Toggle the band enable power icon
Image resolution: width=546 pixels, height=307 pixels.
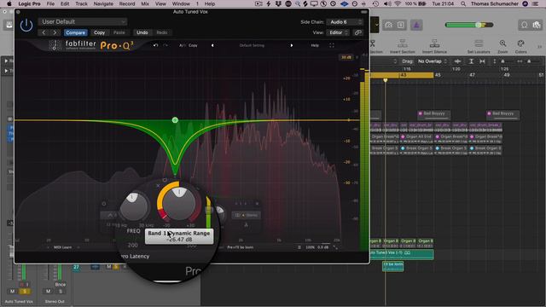pyautogui.click(x=104, y=204)
